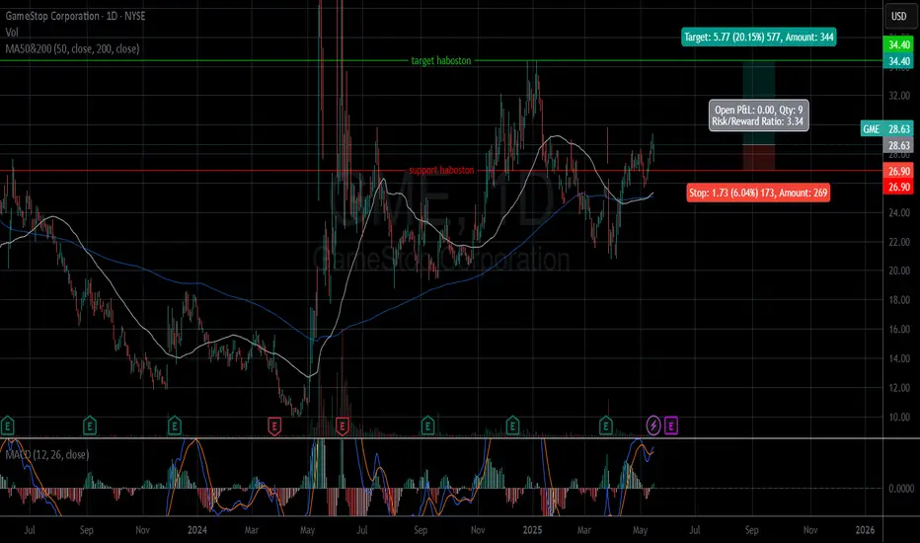Open the USD currency selector

tap(899, 16)
